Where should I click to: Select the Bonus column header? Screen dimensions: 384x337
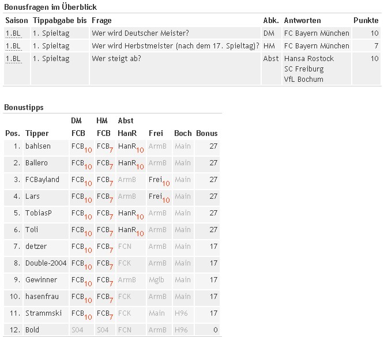coord(206,134)
